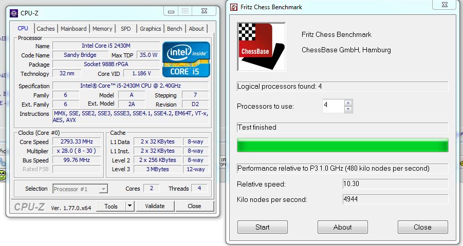Minimize the CPU-Z window
The image size is (463, 246).
click(171, 11)
